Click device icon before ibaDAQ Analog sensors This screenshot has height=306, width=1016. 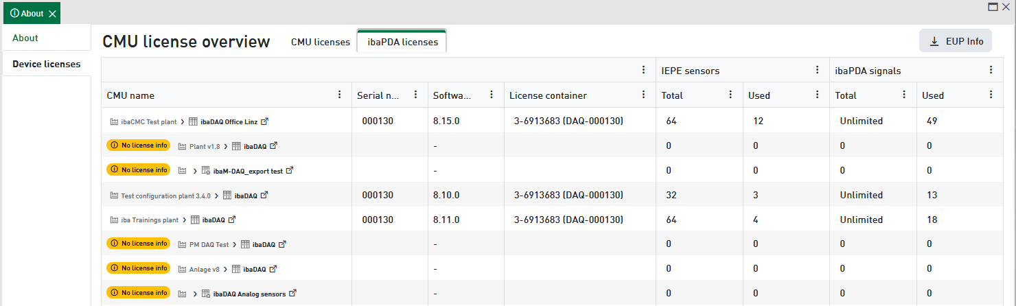coord(206,294)
